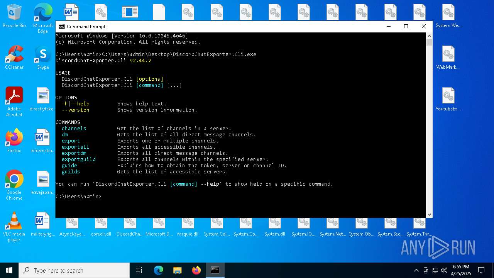Image resolution: width=494 pixels, height=278 pixels.
Task: Click the '--version' option text
Action: (x=76, y=110)
